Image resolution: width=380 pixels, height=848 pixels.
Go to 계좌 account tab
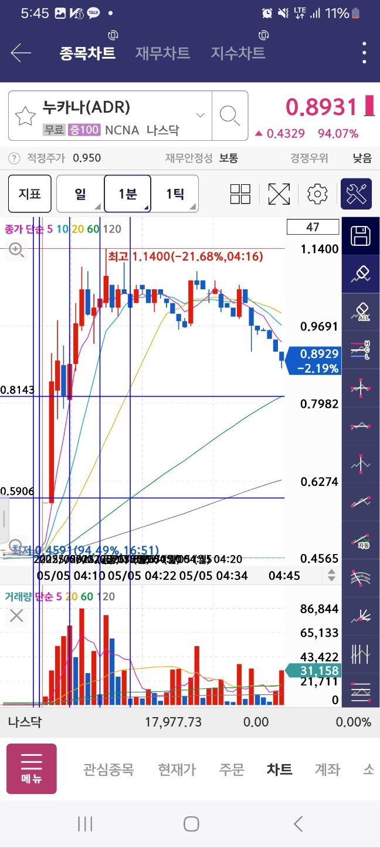pos(327,769)
